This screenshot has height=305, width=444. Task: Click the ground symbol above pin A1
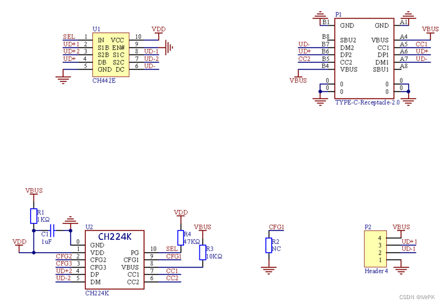[x=408, y=15]
